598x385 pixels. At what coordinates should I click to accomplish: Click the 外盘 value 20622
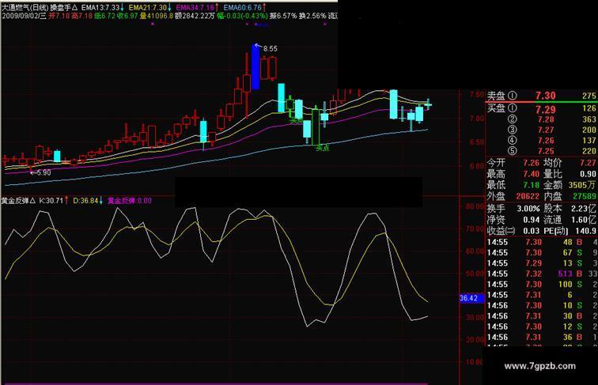(528, 196)
